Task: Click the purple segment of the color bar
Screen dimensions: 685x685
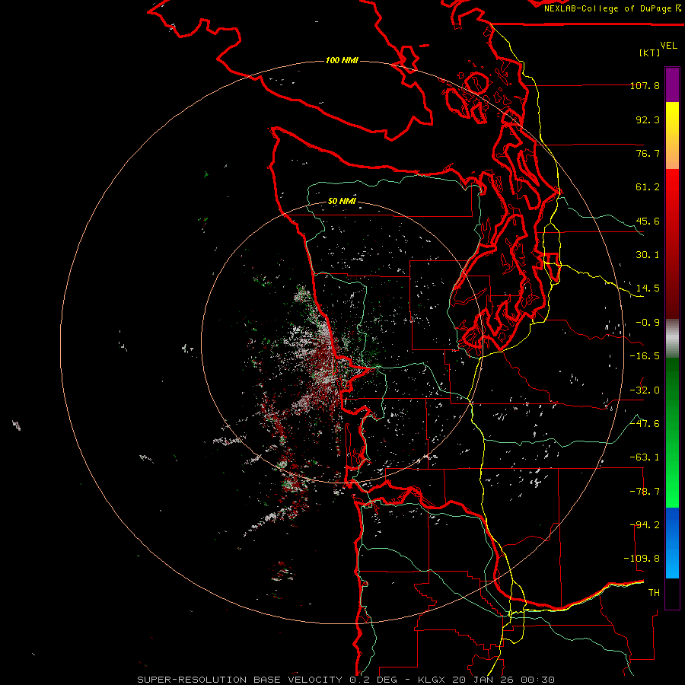Action: 672,84
